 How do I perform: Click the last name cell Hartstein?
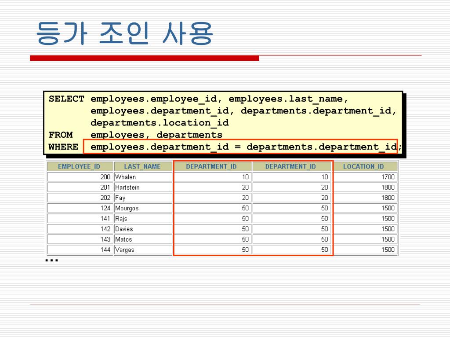point(143,187)
